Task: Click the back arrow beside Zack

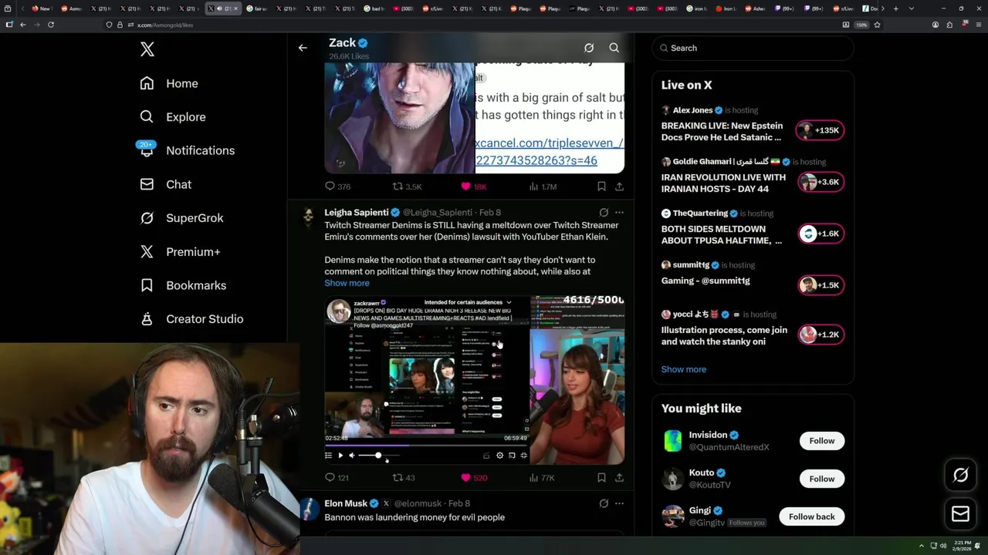Action: pos(303,48)
